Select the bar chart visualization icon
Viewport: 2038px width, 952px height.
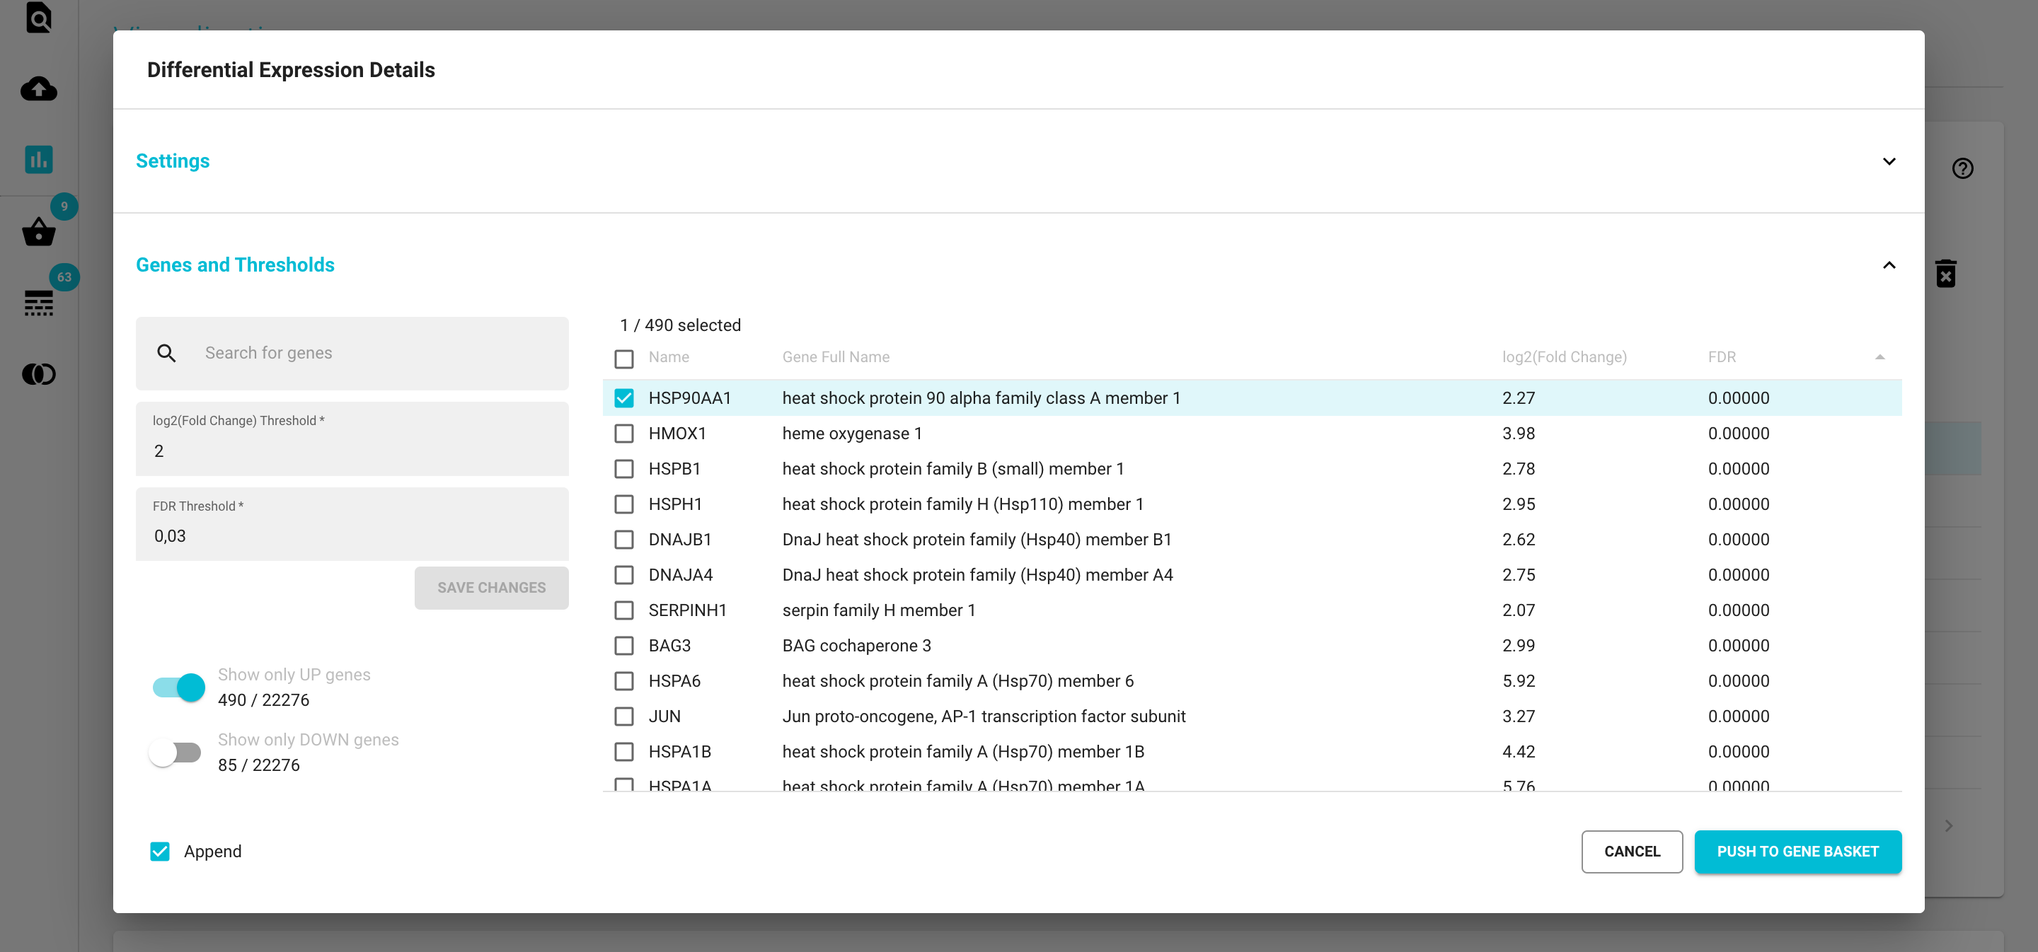(38, 160)
